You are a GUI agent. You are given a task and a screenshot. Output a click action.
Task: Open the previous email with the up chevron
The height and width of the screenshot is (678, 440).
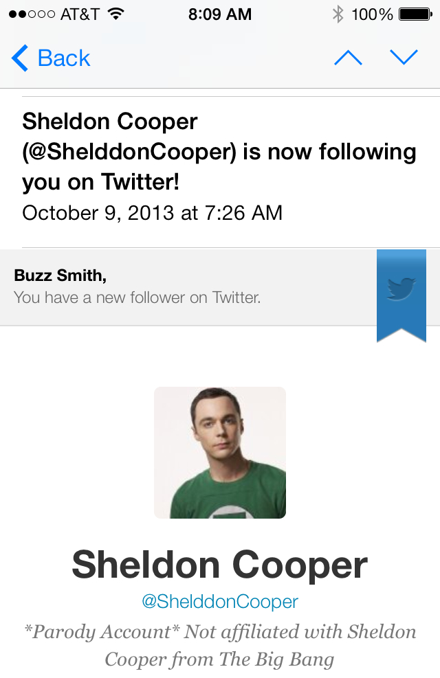pos(348,58)
